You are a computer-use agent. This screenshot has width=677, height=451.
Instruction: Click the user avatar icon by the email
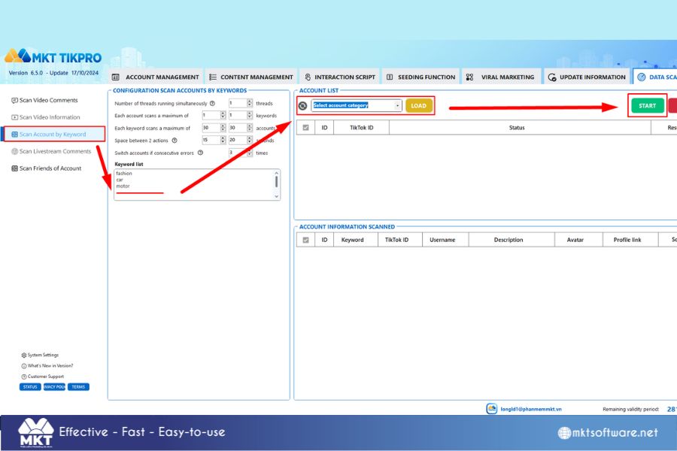coord(492,409)
